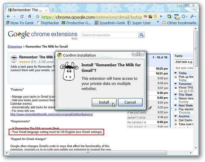Click the Search for extensions field

(x=110, y=35)
